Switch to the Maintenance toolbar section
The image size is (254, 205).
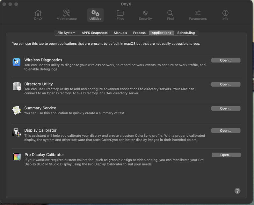tap(67, 15)
